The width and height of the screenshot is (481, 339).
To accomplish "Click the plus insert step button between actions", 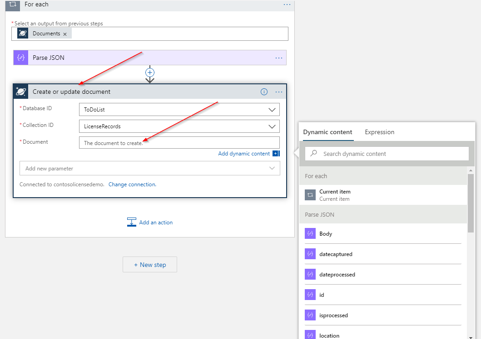I will click(150, 73).
